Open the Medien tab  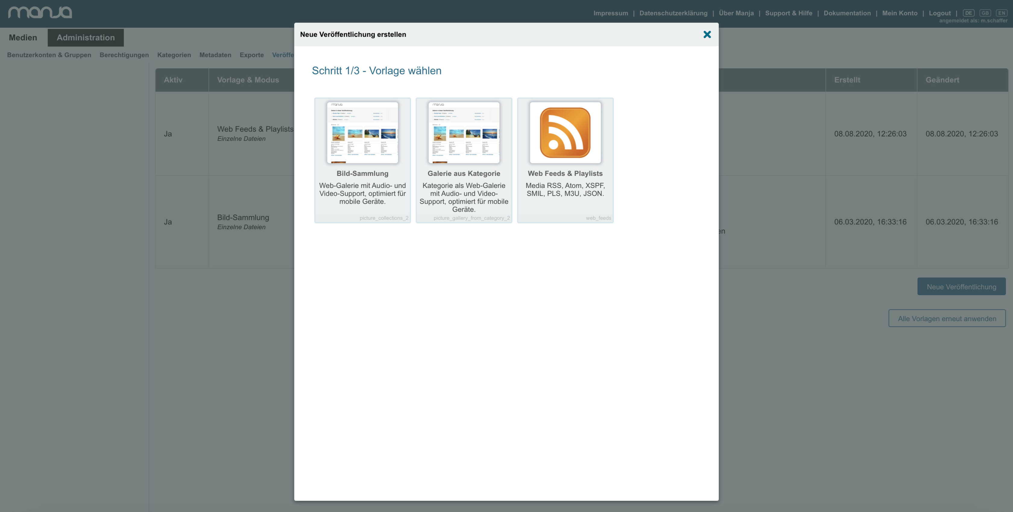[23, 37]
